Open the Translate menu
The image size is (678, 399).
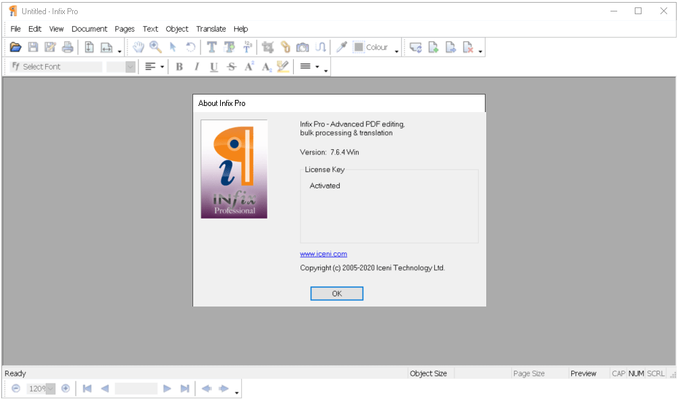tap(211, 29)
